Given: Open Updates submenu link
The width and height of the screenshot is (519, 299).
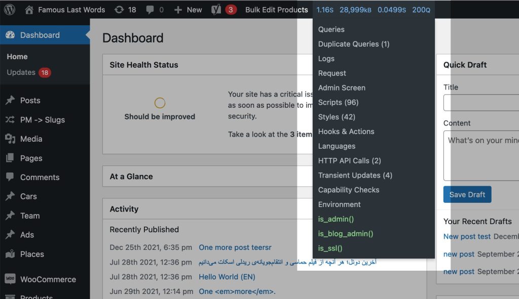Looking at the screenshot, I should pyautogui.click(x=21, y=72).
